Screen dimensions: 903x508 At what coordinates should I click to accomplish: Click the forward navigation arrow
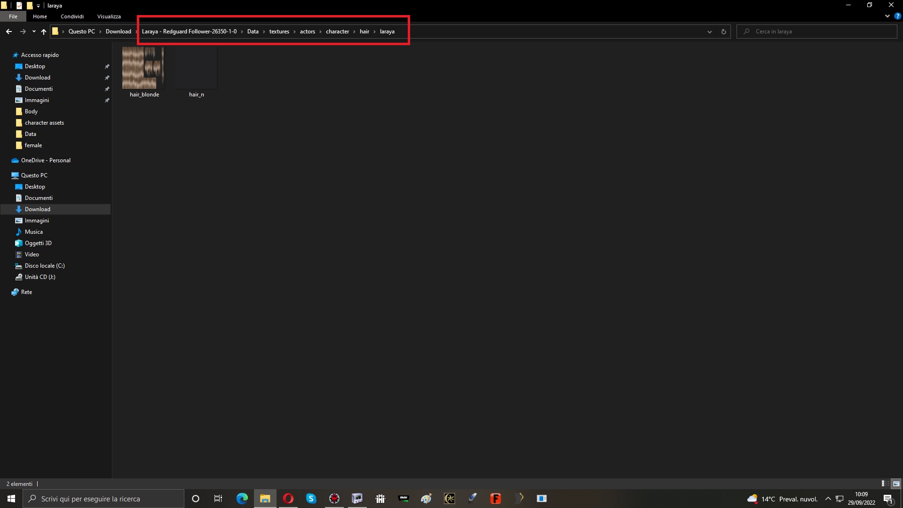[x=23, y=32]
